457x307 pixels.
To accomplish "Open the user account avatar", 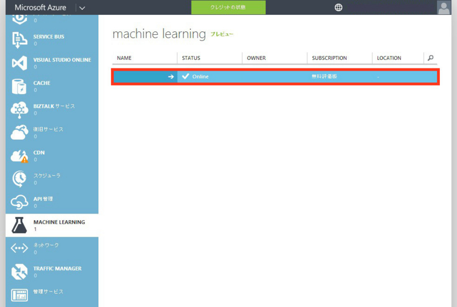I will [444, 7].
